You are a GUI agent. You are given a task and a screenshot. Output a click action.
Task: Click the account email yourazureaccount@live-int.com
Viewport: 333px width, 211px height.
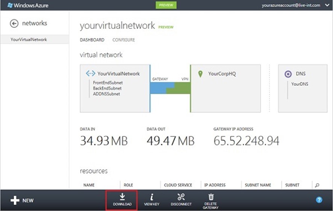[x=291, y=5]
